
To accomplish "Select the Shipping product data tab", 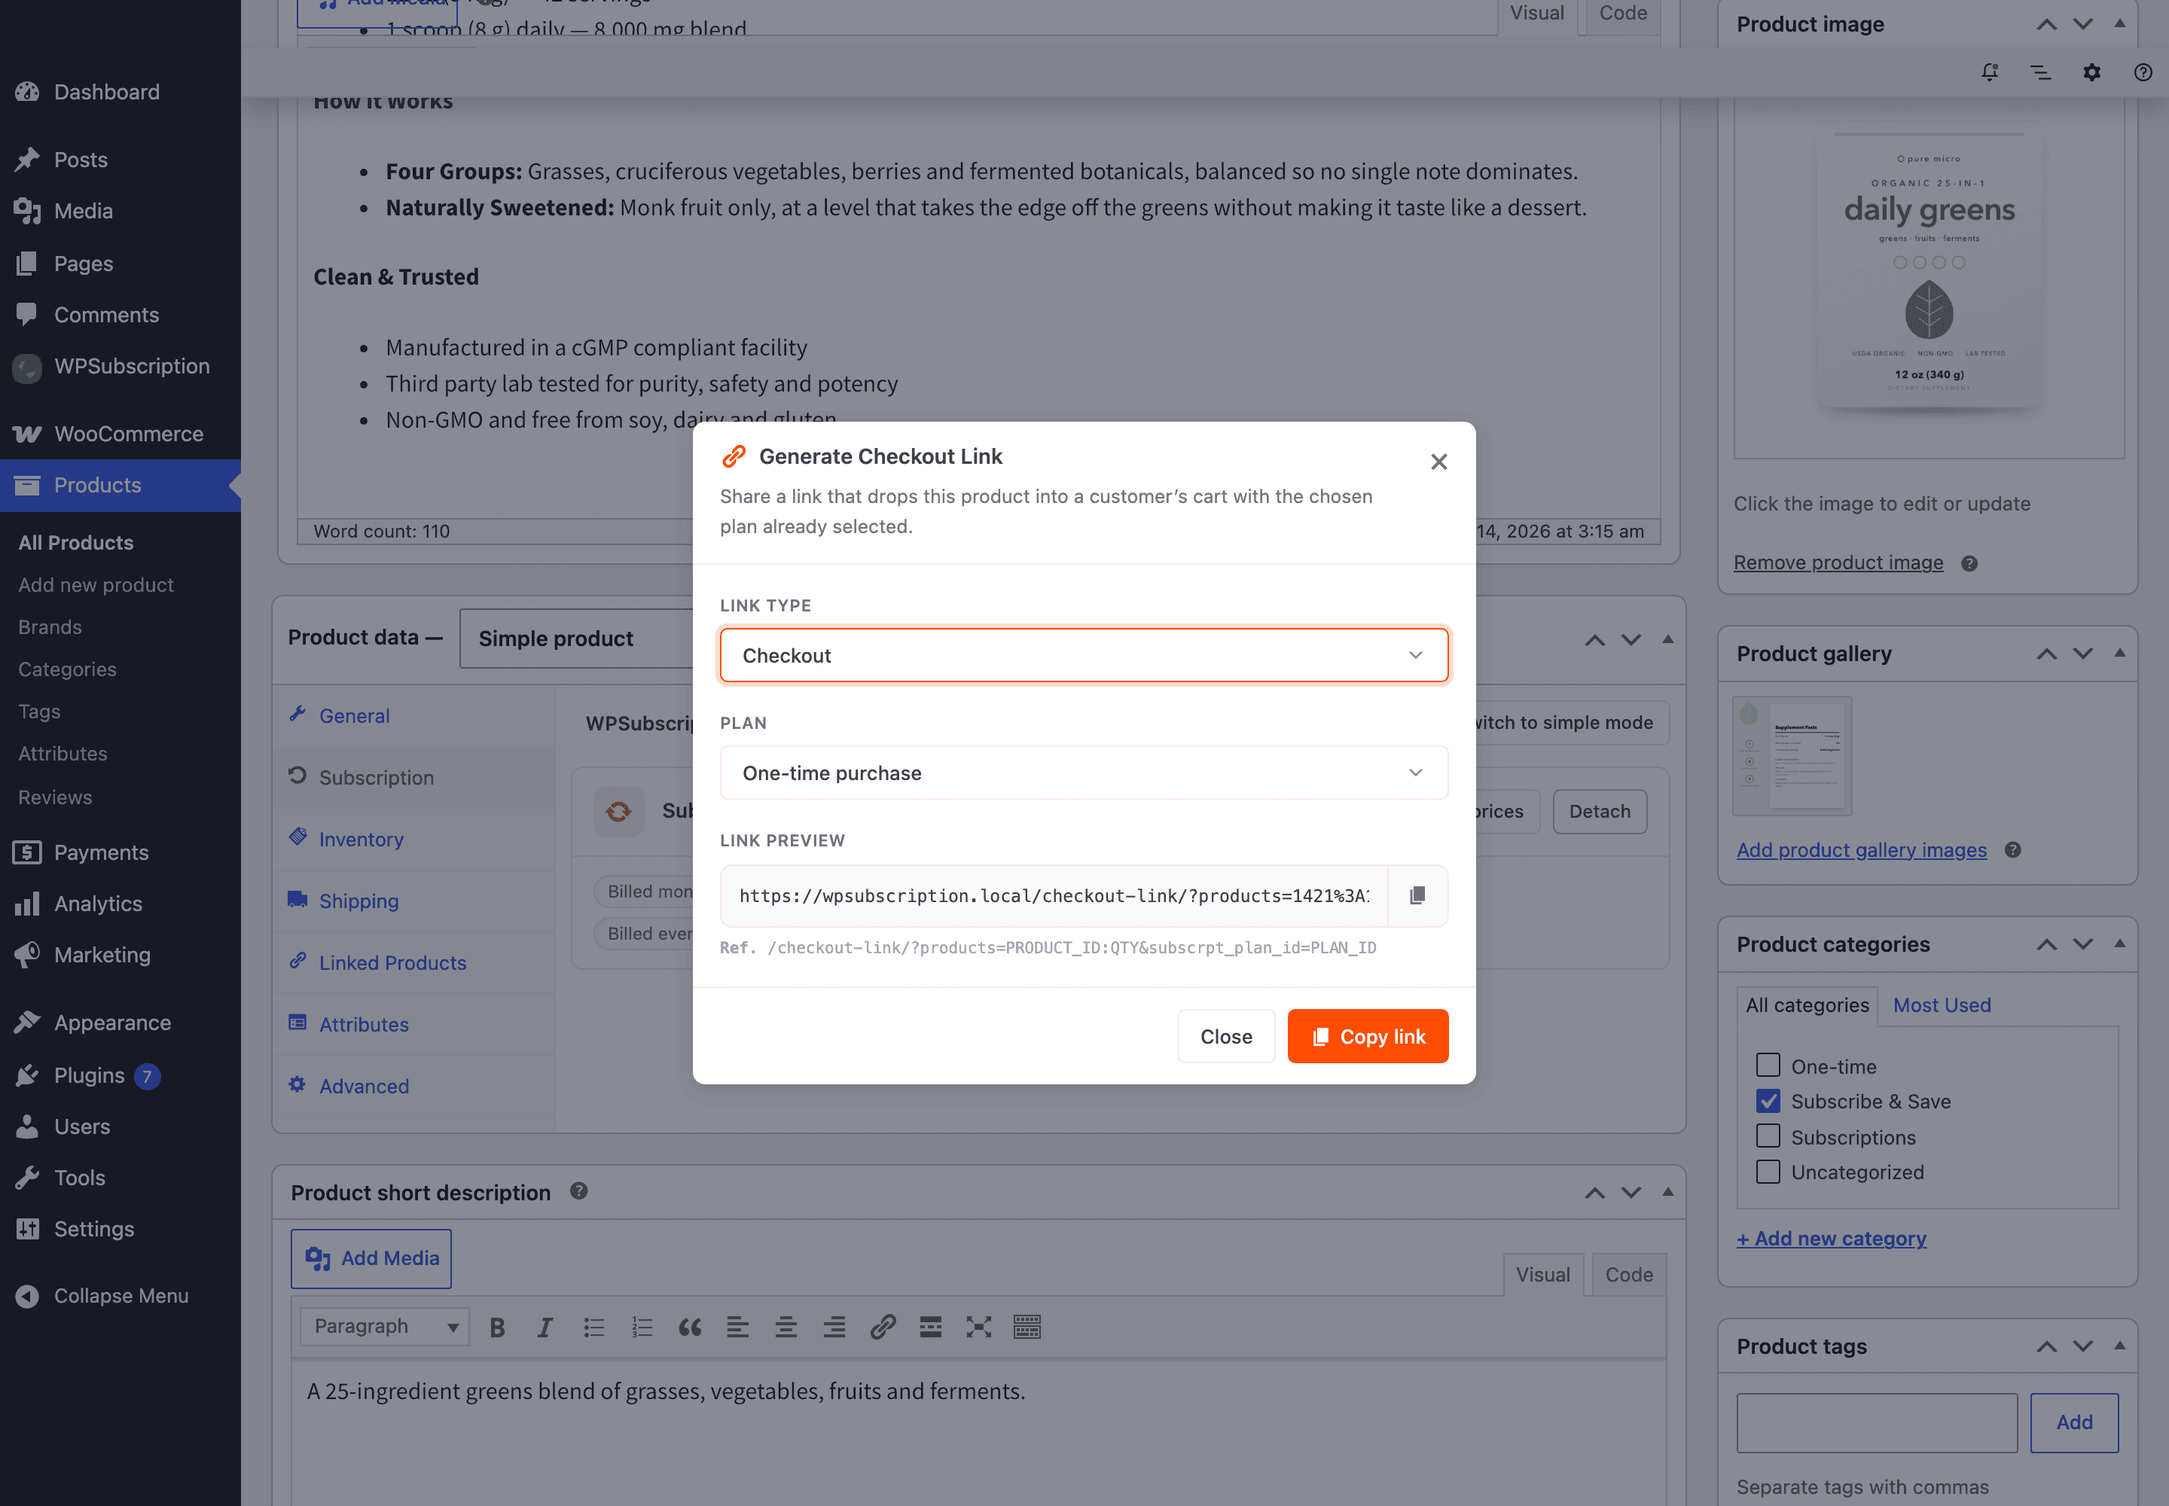I will tap(358, 901).
